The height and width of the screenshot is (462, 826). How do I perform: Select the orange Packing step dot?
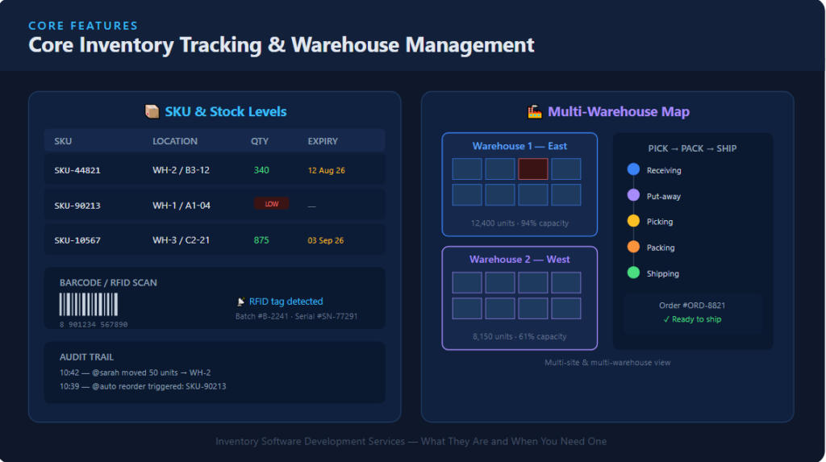point(633,247)
